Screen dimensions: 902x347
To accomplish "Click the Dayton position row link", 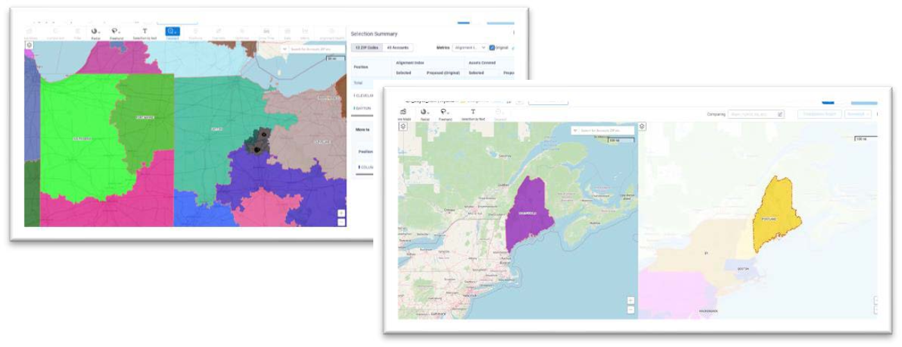I will click(x=364, y=108).
